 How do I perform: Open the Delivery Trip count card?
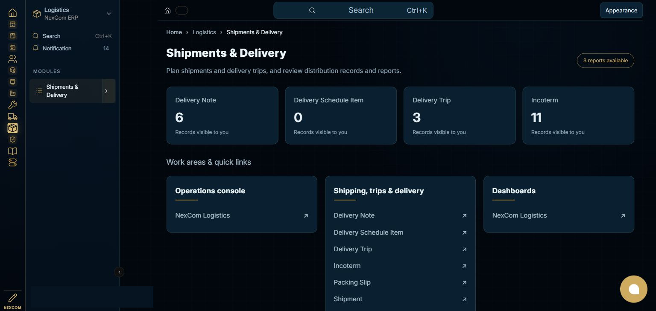coord(460,116)
